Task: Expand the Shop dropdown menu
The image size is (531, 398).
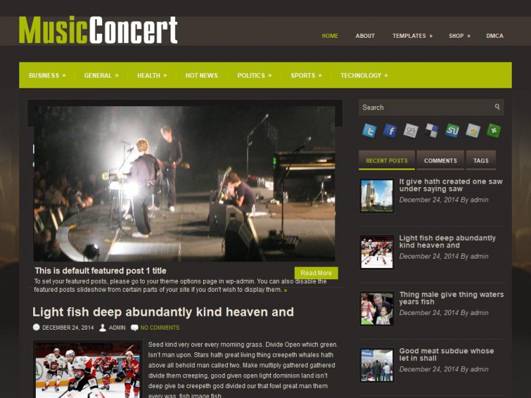Action: pyautogui.click(x=459, y=36)
